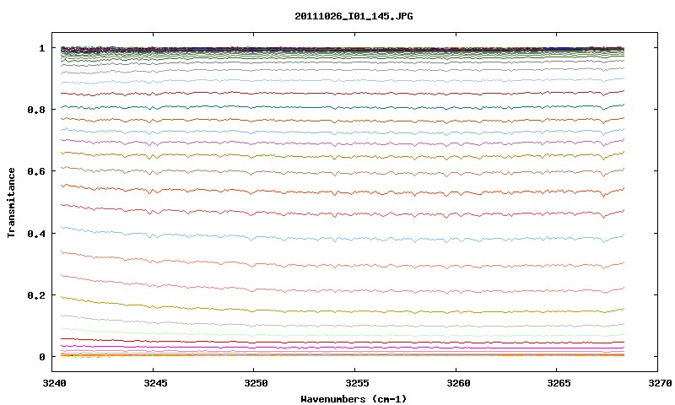
Task: Click the plot title 20111026_I01_145.JPG
Action: (354, 16)
